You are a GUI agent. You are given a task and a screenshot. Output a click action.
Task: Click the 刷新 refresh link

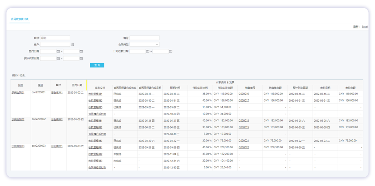tap(356, 27)
